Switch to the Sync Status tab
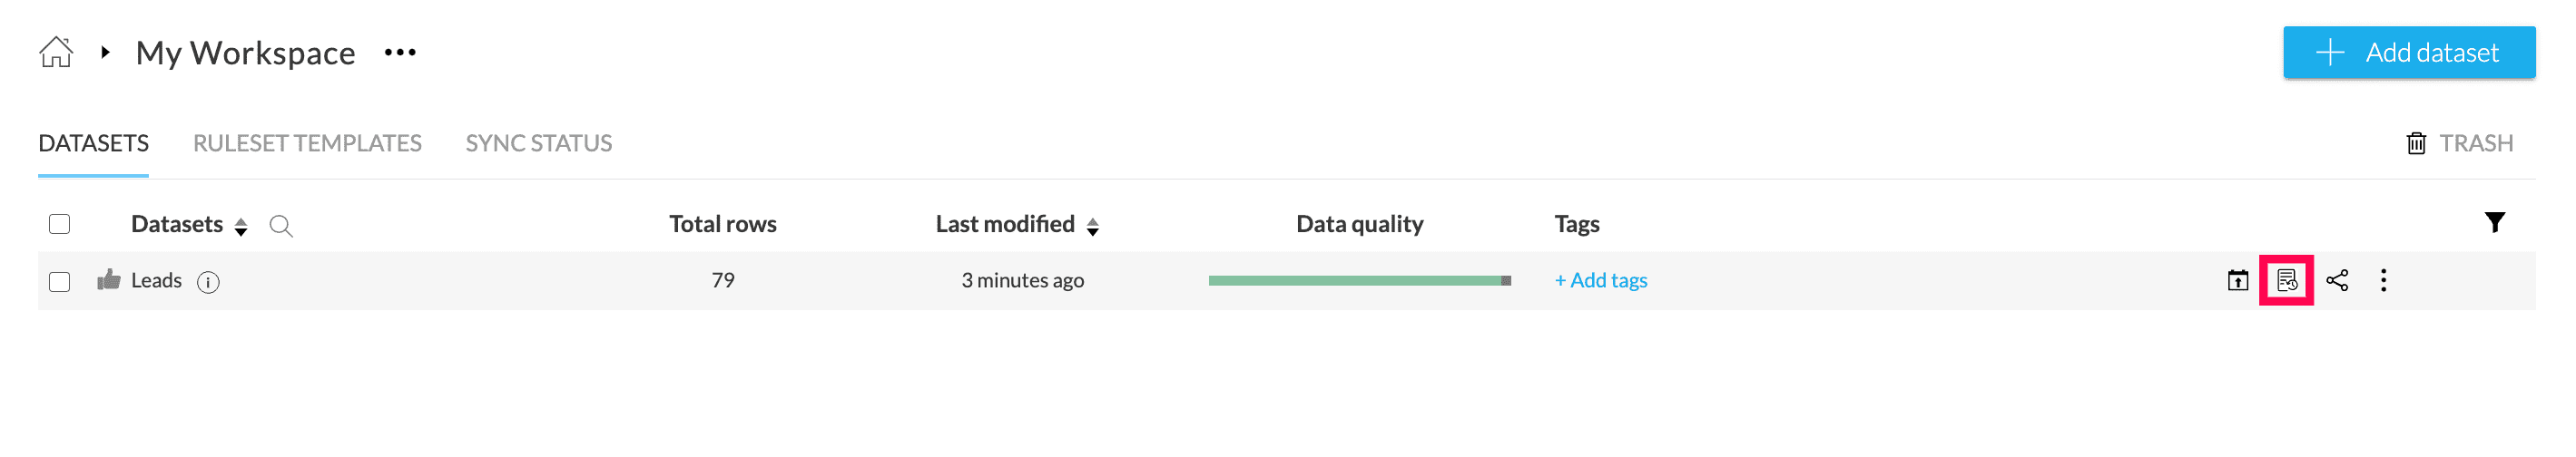 pos(538,144)
